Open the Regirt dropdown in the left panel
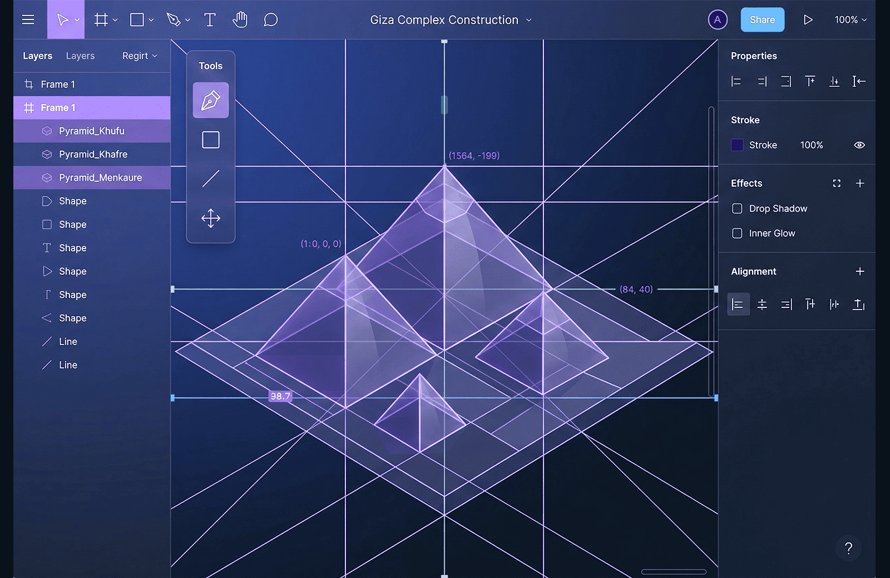Screen dimensions: 890x578 [140, 56]
